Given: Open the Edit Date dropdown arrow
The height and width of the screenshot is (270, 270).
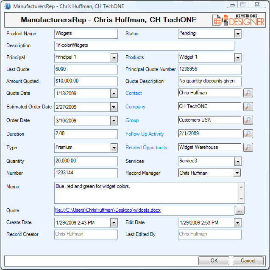Looking at the screenshot, I should tap(237, 223).
